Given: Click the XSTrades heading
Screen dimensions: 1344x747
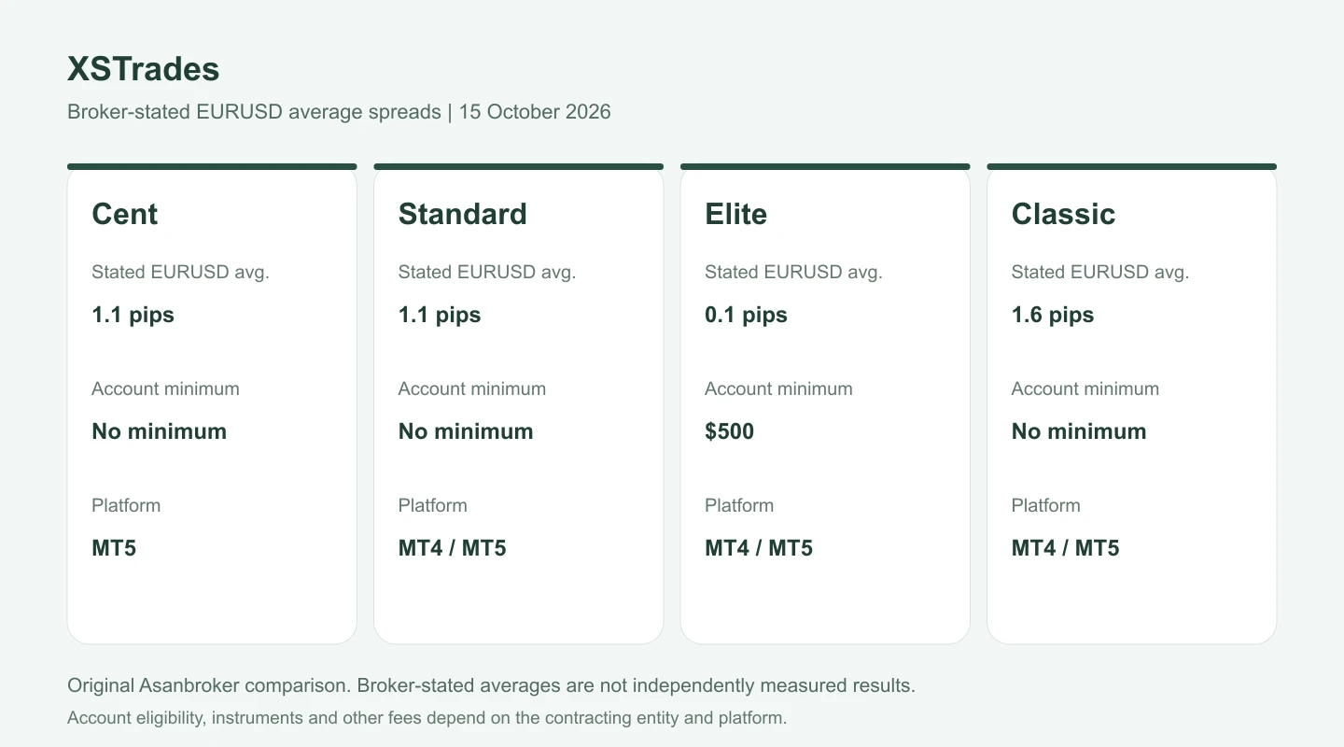Looking at the screenshot, I should tap(144, 69).
